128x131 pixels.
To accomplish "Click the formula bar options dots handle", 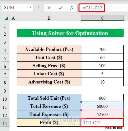I will [x=38, y=8].
